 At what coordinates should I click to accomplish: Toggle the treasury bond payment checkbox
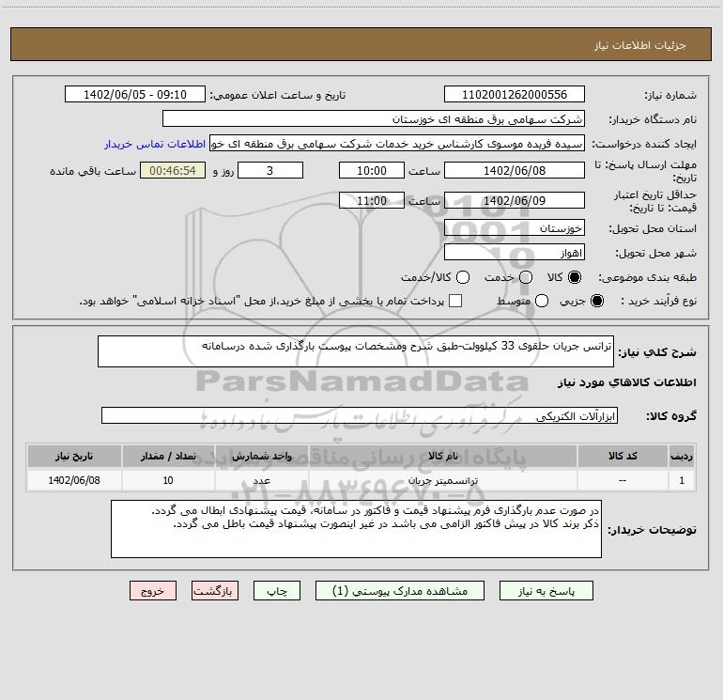tap(455, 301)
